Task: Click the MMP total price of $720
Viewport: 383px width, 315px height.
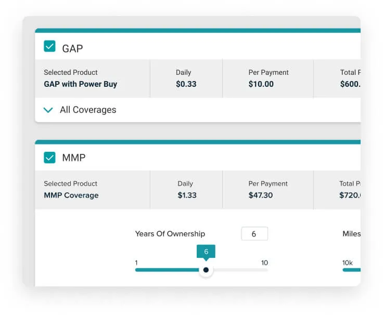Action: [350, 195]
